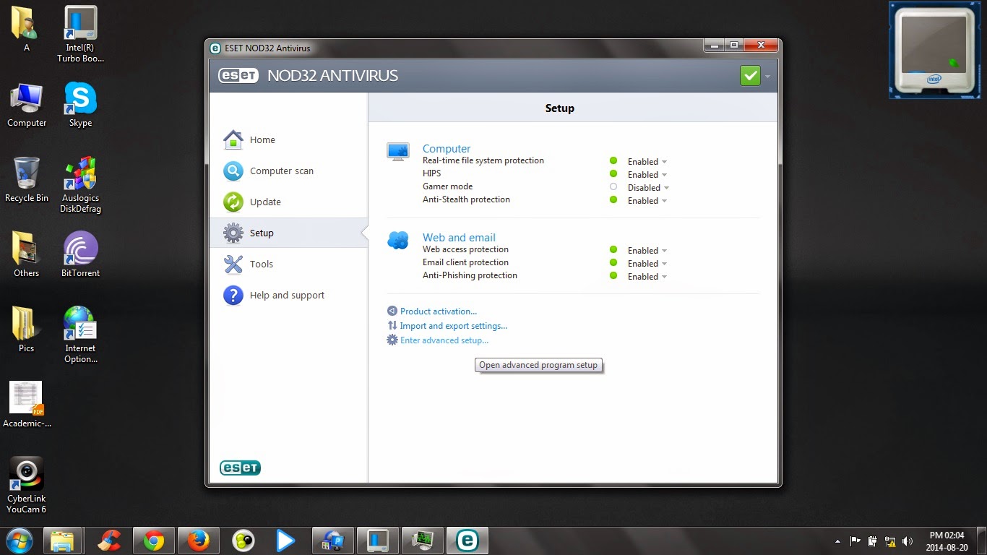The width and height of the screenshot is (987, 555).
Task: Select the Setup menu item
Action: point(288,233)
